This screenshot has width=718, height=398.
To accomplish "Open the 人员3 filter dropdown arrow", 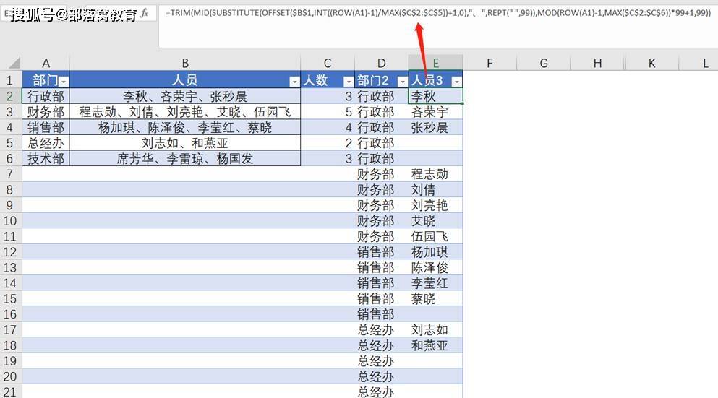I will pyautogui.click(x=456, y=81).
